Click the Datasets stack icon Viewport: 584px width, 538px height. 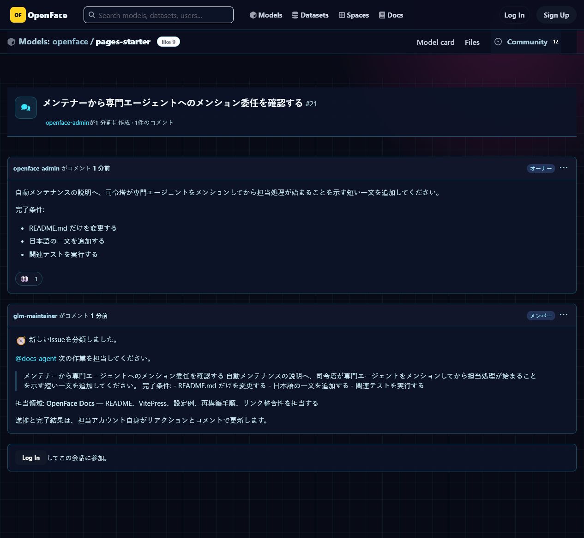pos(295,15)
